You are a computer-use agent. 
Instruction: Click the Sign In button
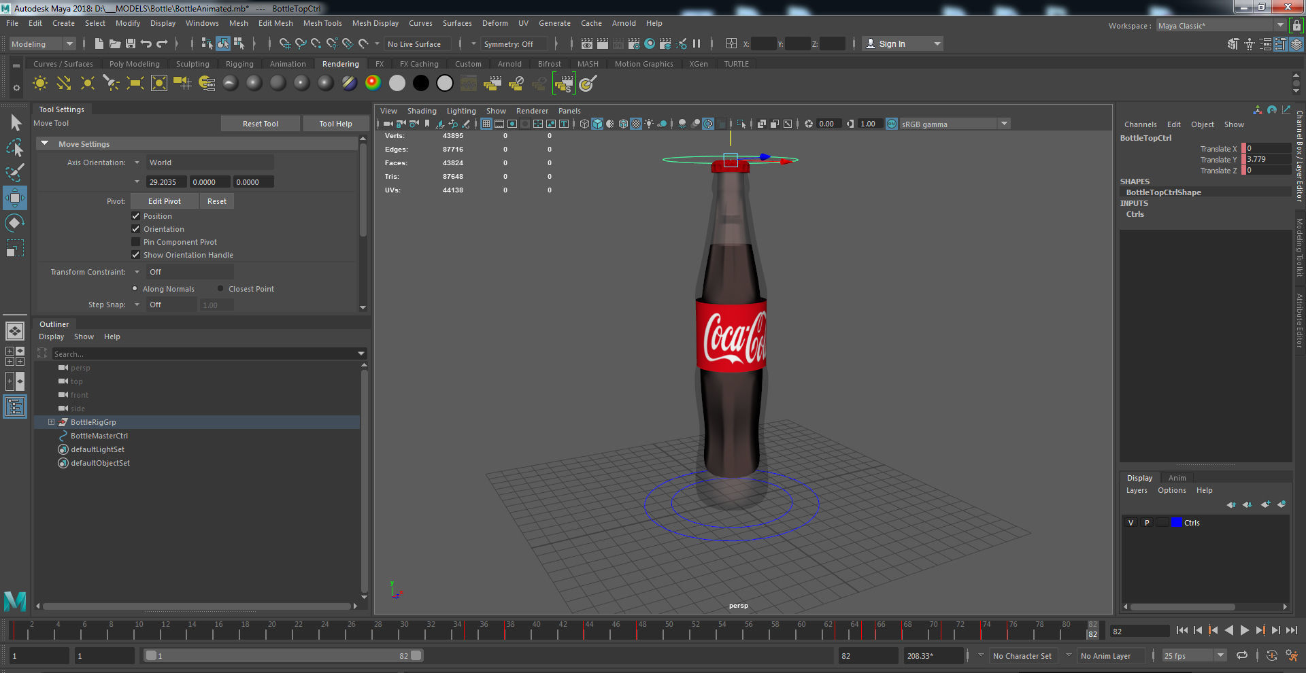[903, 44]
